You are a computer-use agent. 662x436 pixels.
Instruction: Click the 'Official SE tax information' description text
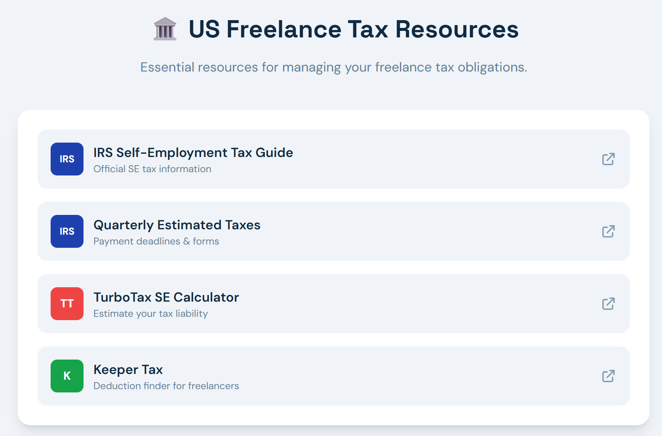click(x=152, y=169)
